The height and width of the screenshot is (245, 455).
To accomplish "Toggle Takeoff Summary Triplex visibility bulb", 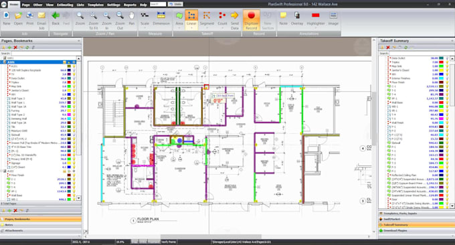I will 447,62.
